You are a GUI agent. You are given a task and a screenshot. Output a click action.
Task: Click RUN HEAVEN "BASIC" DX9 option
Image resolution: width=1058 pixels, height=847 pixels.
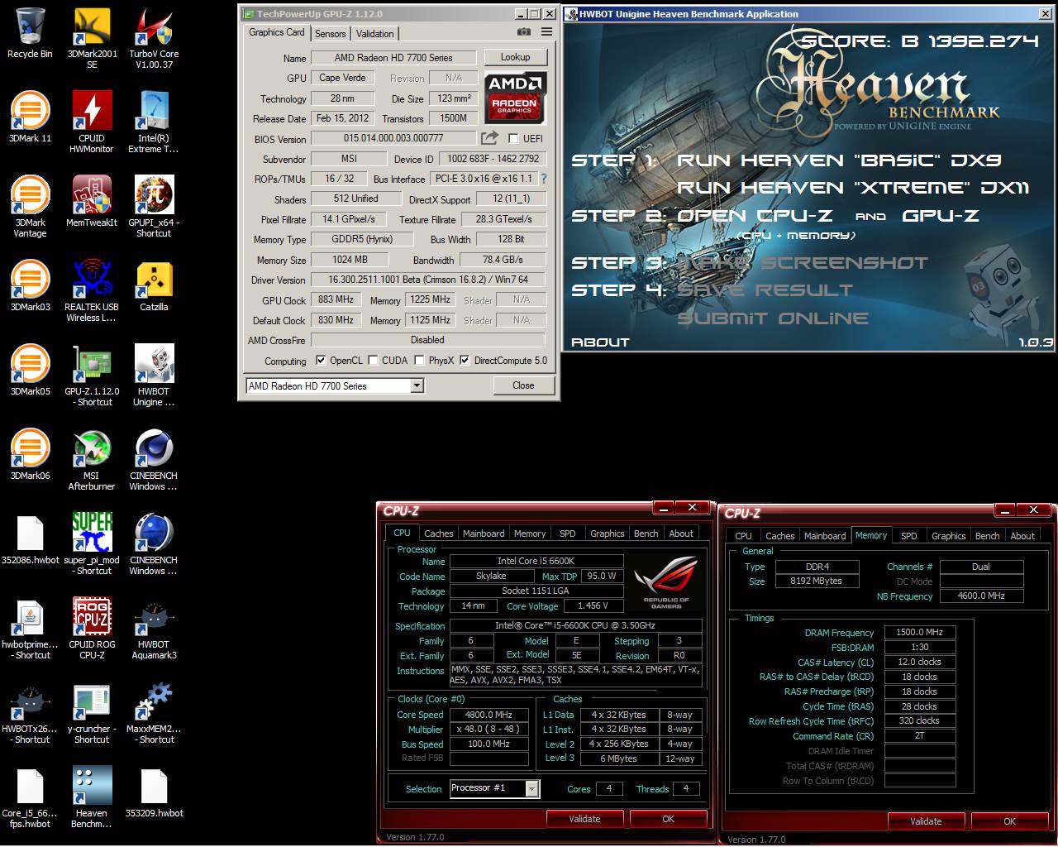click(839, 160)
